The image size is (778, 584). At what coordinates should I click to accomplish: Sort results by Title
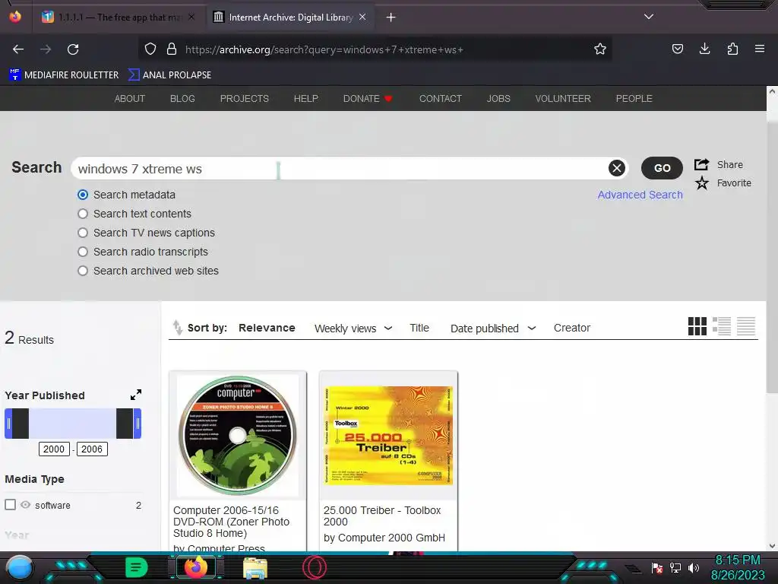coord(419,328)
